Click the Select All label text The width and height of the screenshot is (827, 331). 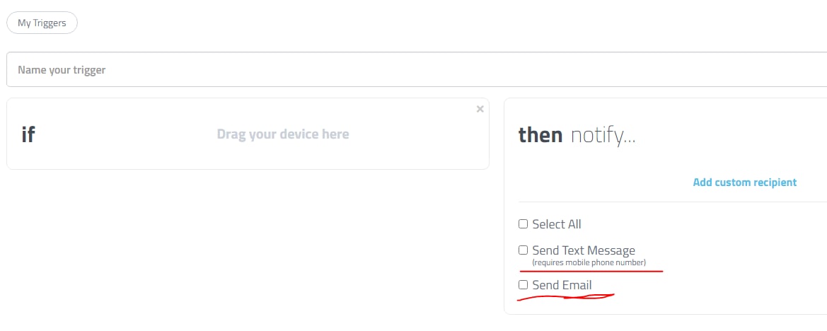tap(557, 224)
